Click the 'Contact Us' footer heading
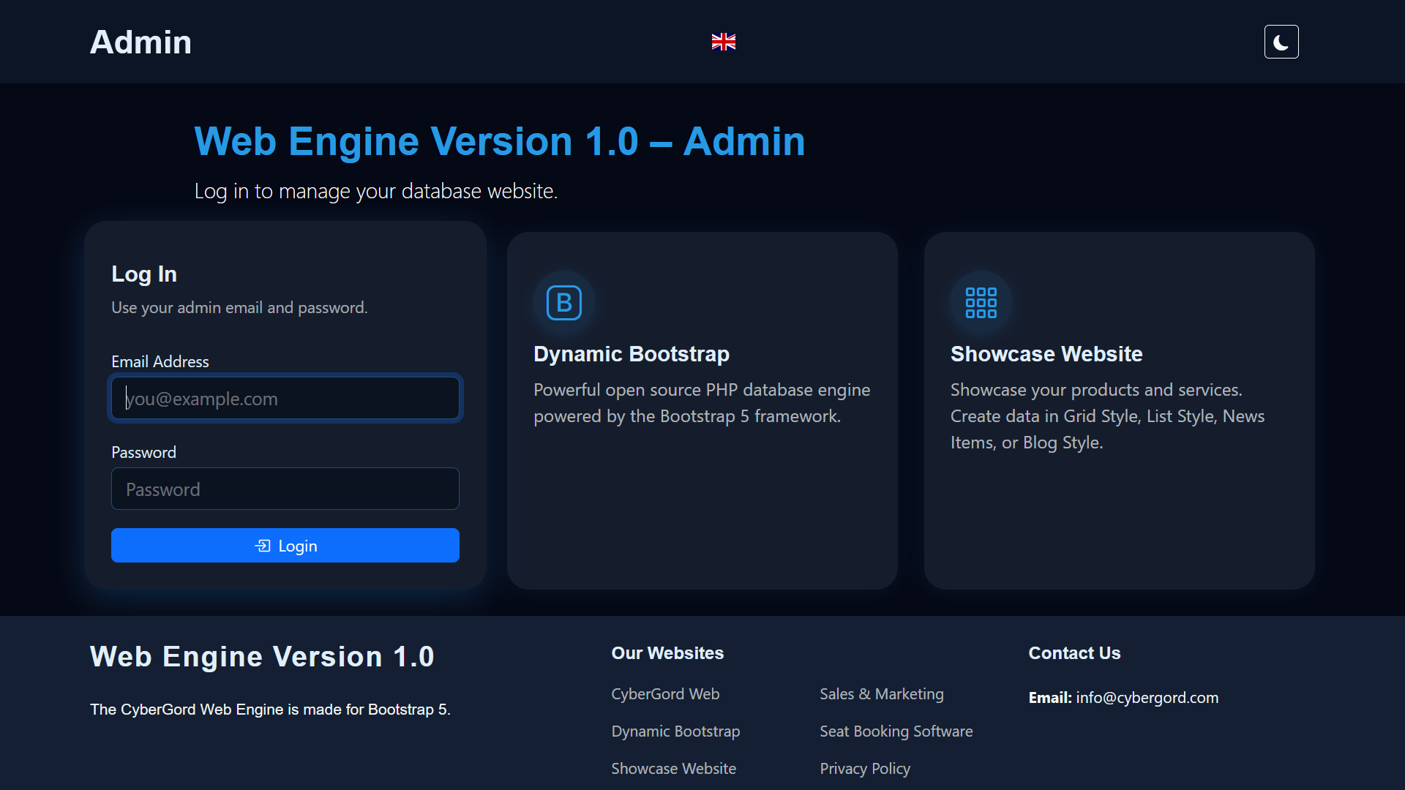 (x=1074, y=653)
